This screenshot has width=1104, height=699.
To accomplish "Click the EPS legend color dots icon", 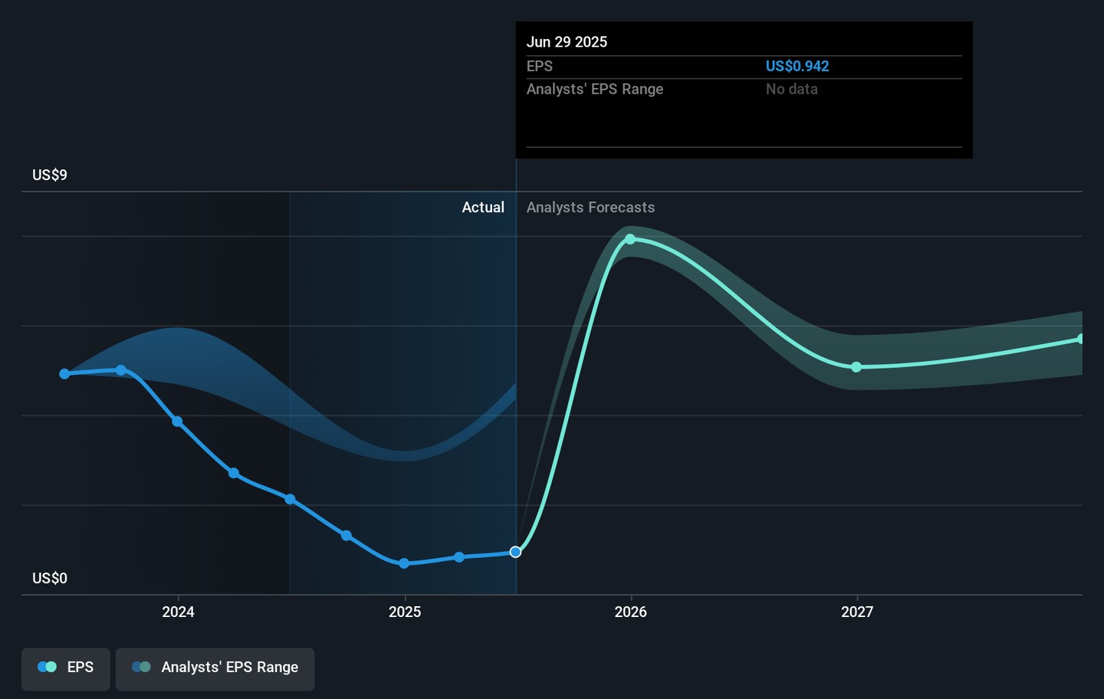I will point(48,668).
